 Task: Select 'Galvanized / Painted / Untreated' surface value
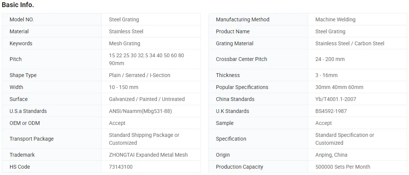[x=147, y=99]
